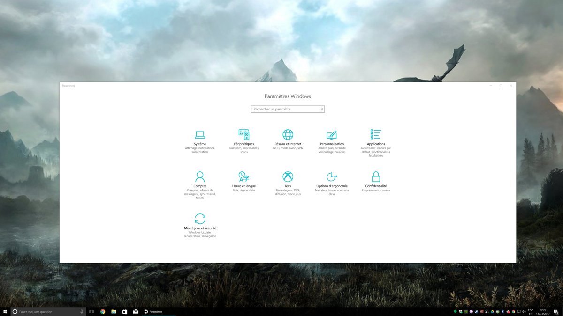Screen dimensions: 563x316
Task: Open Task View on the taskbar
Action: 91,311
